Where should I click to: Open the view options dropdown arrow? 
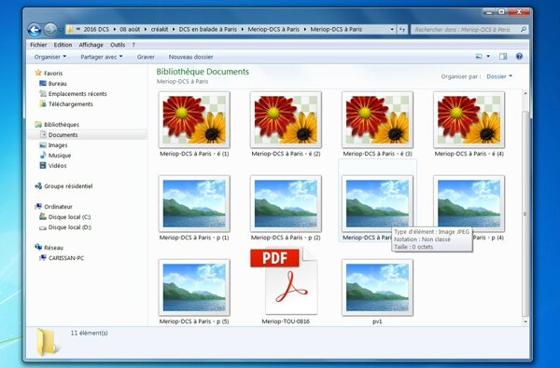(x=488, y=56)
